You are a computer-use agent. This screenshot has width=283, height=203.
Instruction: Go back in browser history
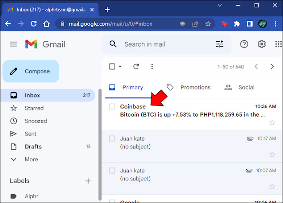8,23
